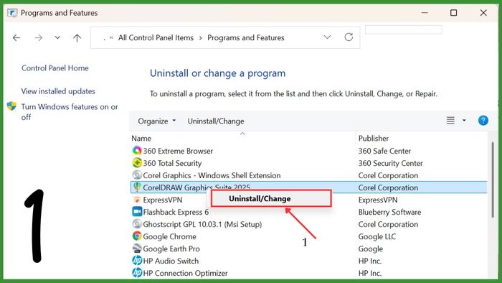Click the 360 Total Security icon
The width and height of the screenshot is (502, 283).
pyautogui.click(x=137, y=162)
